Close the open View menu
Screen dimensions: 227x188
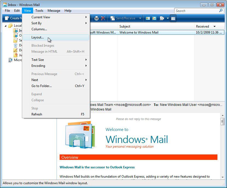(27, 11)
